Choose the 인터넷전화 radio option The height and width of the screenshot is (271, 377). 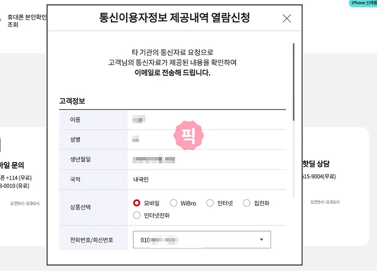click(x=137, y=215)
